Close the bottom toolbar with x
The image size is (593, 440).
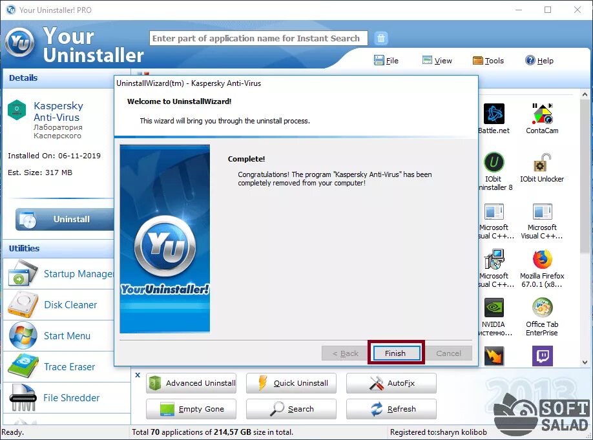click(138, 375)
